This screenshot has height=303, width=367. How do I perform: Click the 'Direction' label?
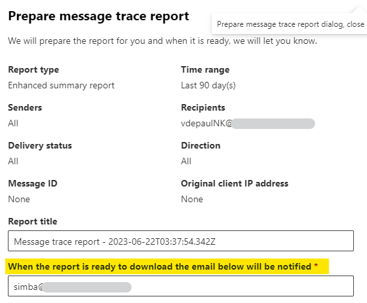point(201,145)
